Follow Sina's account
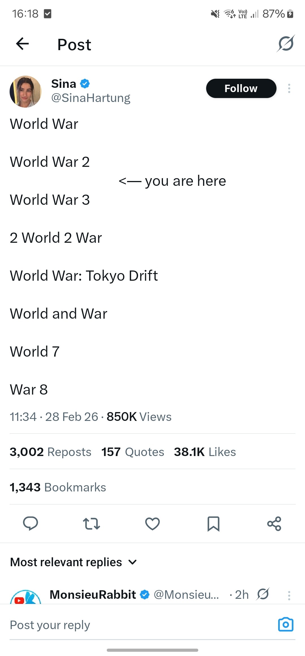Screen dimensions: 305x656 [241, 88]
